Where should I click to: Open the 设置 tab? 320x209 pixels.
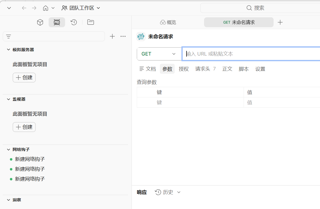pyautogui.click(x=260, y=69)
